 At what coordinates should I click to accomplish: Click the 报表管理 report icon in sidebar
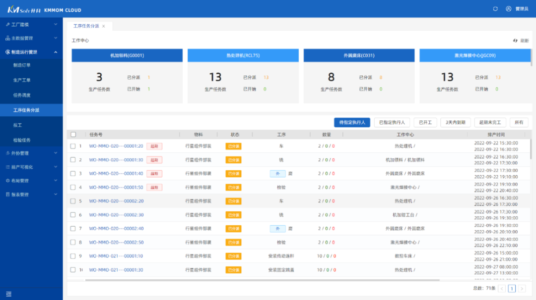[x=7, y=195]
